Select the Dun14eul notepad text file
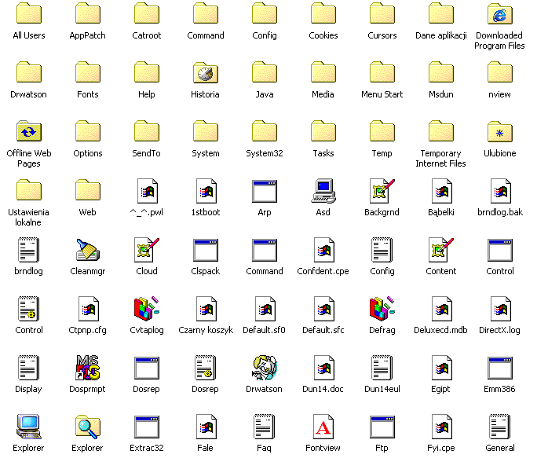Viewport: 548px width, 473px height. point(382,368)
